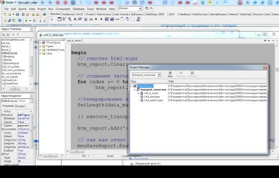This screenshot has width=279, height=178.
Task: Select Unit_options.pas in Project Manager
Action: [153, 101]
